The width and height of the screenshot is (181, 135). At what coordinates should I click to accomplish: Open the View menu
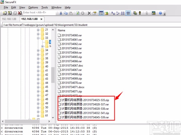[x=22, y=8]
